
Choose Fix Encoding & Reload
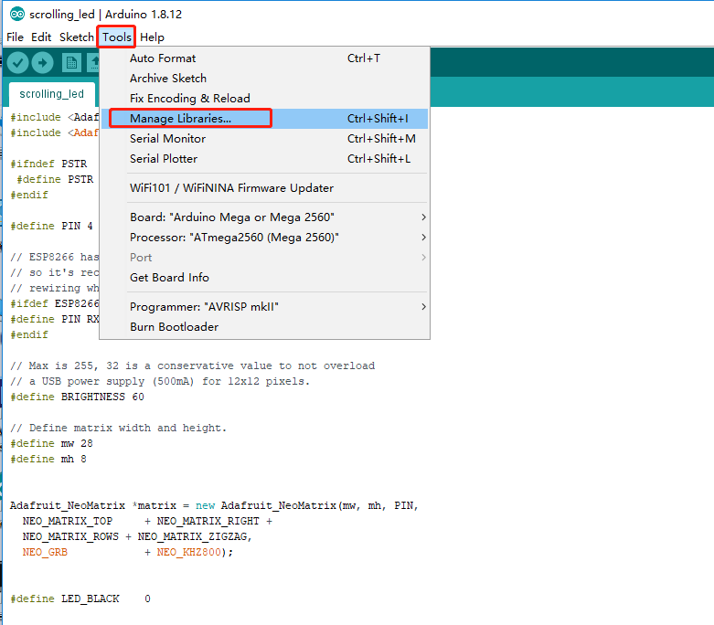click(264, 99)
